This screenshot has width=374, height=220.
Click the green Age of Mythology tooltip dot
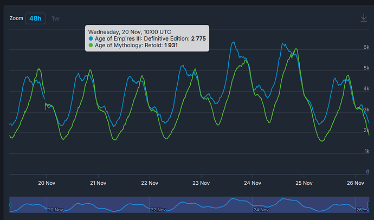[x=91, y=46]
